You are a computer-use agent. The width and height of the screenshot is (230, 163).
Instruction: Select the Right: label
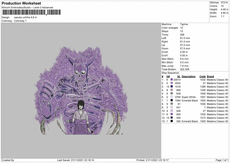tap(165, 42)
